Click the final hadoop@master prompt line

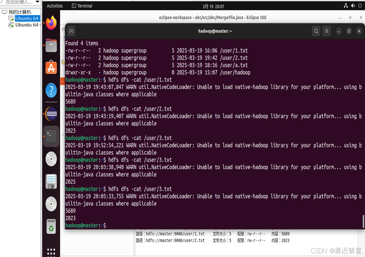(x=86, y=225)
